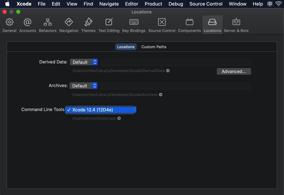Open the Source Control menu in the menu bar
284x195 pixels.
[x=206, y=4]
